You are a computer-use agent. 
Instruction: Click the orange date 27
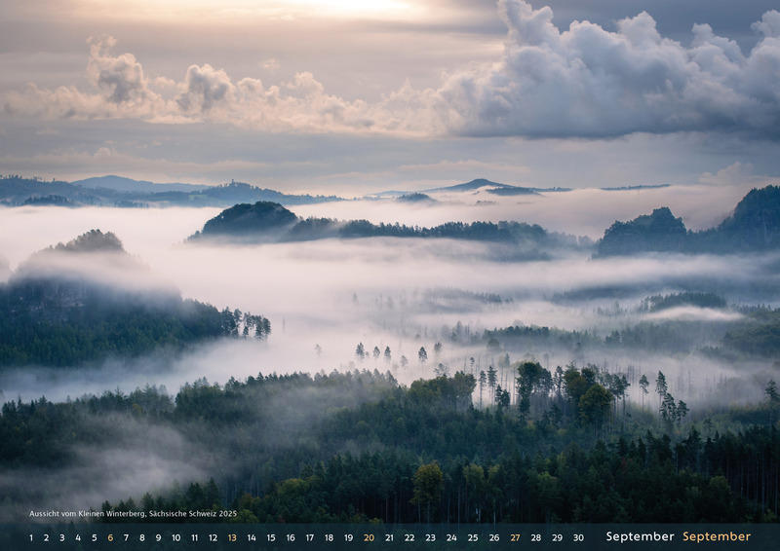click(x=515, y=537)
